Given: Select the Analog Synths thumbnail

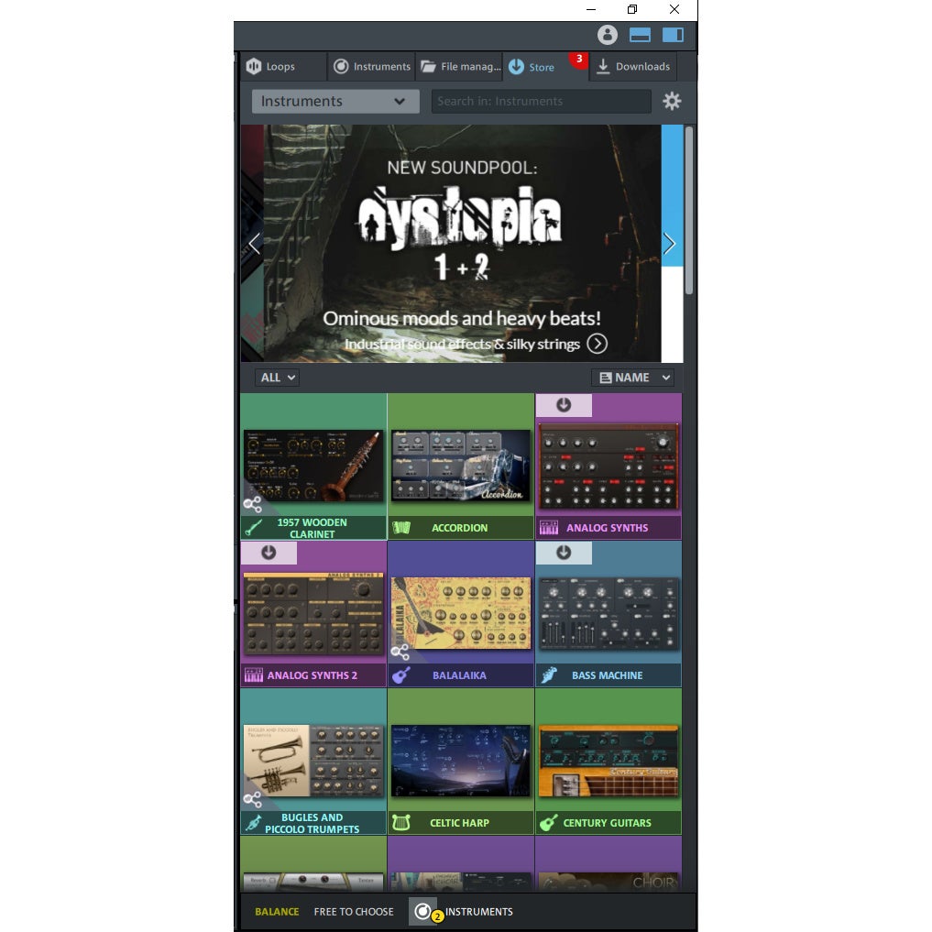Looking at the screenshot, I should coord(609,466).
